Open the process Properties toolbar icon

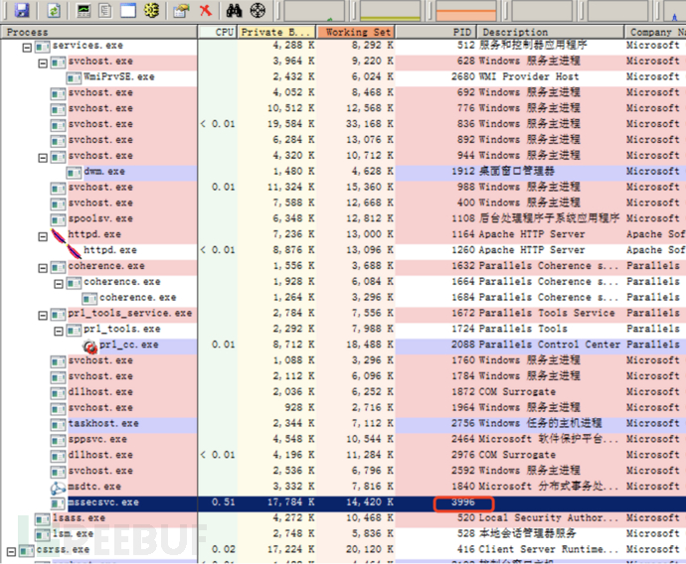pos(181,10)
